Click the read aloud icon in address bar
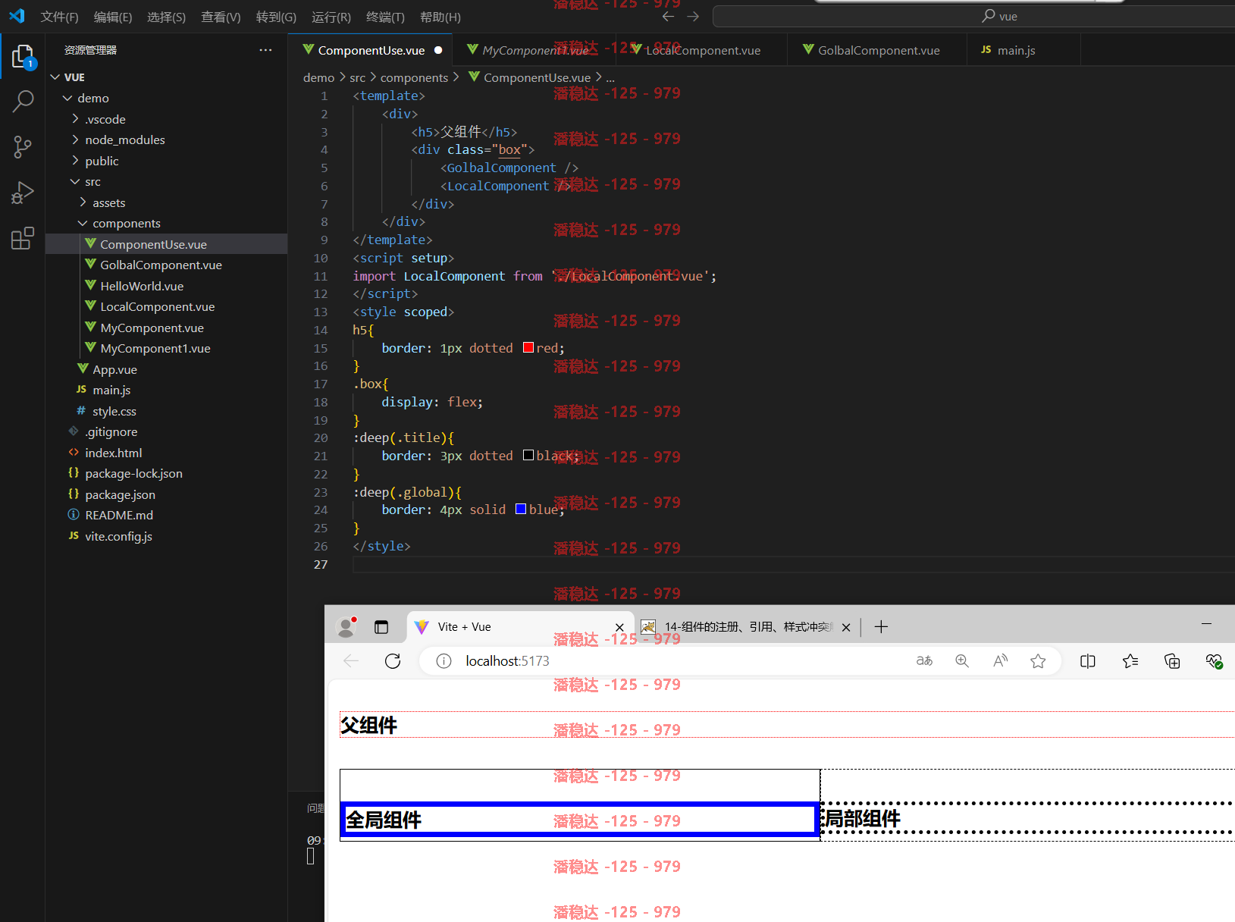Image resolution: width=1235 pixels, height=922 pixels. coord(1001,661)
